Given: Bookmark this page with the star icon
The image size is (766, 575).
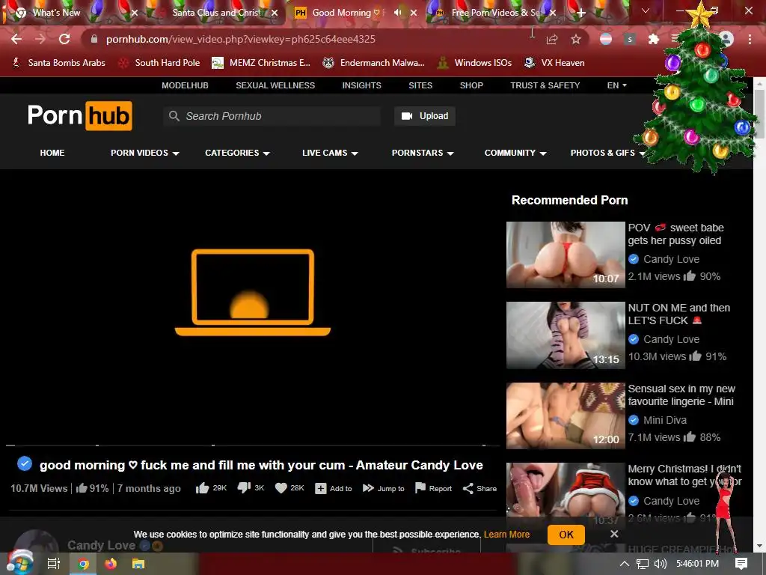Looking at the screenshot, I should coord(576,39).
